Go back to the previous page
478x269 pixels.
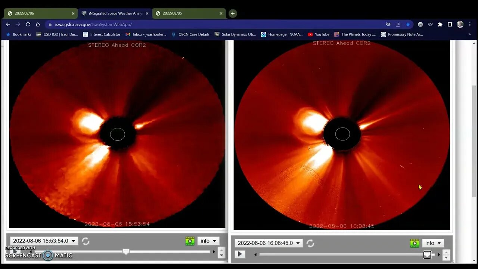(8, 24)
